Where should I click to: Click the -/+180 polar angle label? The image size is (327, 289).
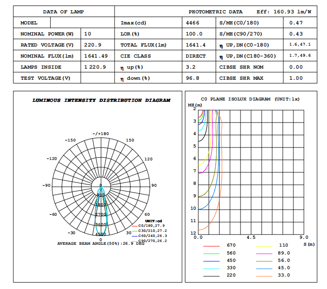point(101,134)
